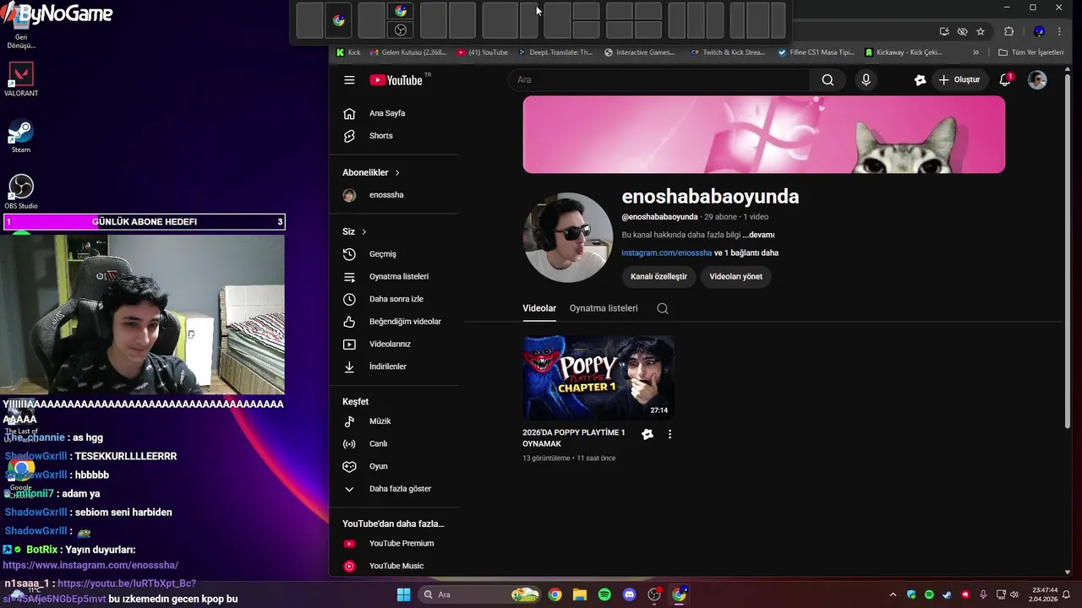Switch to Oynatma listeleri channel tab
The height and width of the screenshot is (608, 1082).
[604, 308]
